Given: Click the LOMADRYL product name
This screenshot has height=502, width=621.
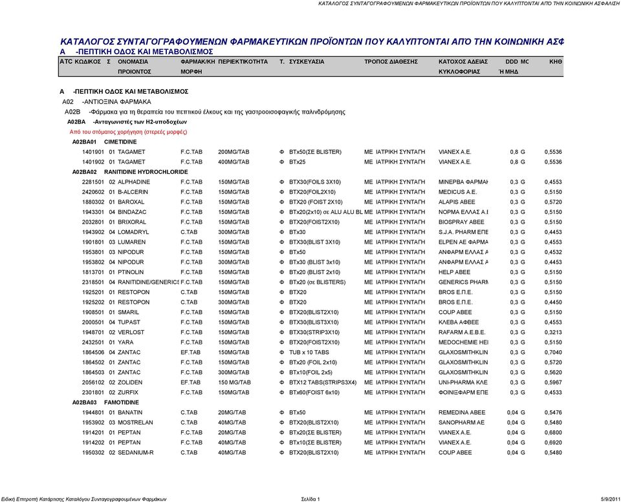Looking at the screenshot, I should tap(133, 232).
